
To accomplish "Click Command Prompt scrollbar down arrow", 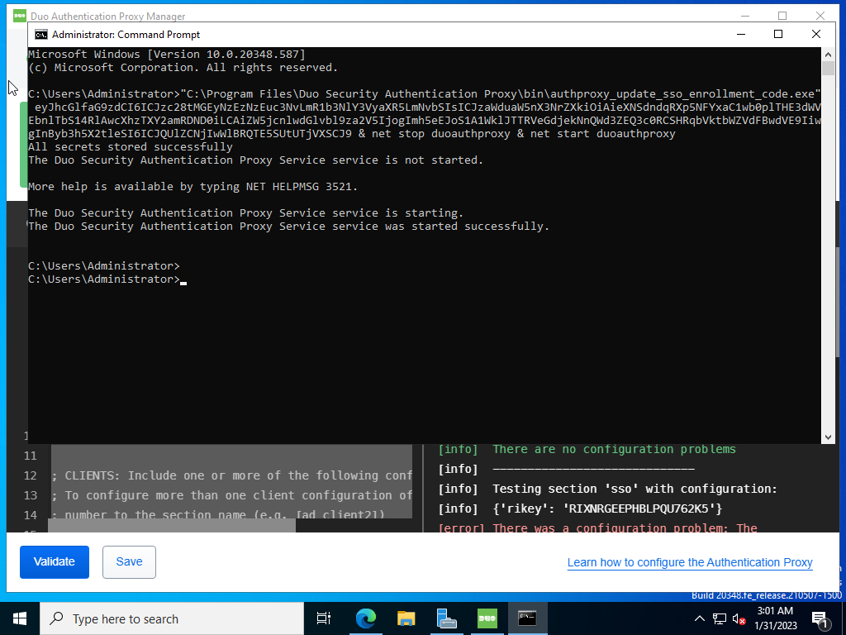I will click(828, 437).
